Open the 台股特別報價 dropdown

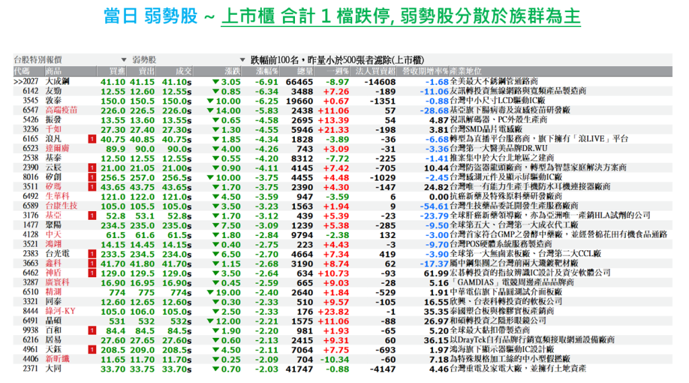pyautogui.click(x=124, y=59)
